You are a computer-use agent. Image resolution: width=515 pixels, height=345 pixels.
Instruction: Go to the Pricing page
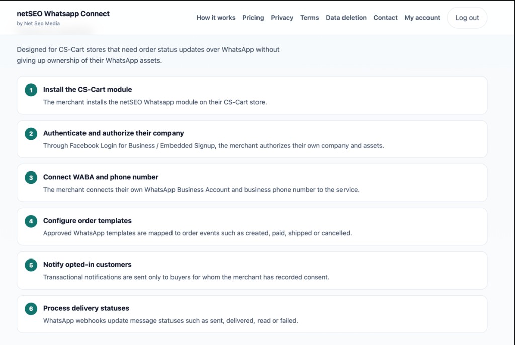click(x=253, y=18)
